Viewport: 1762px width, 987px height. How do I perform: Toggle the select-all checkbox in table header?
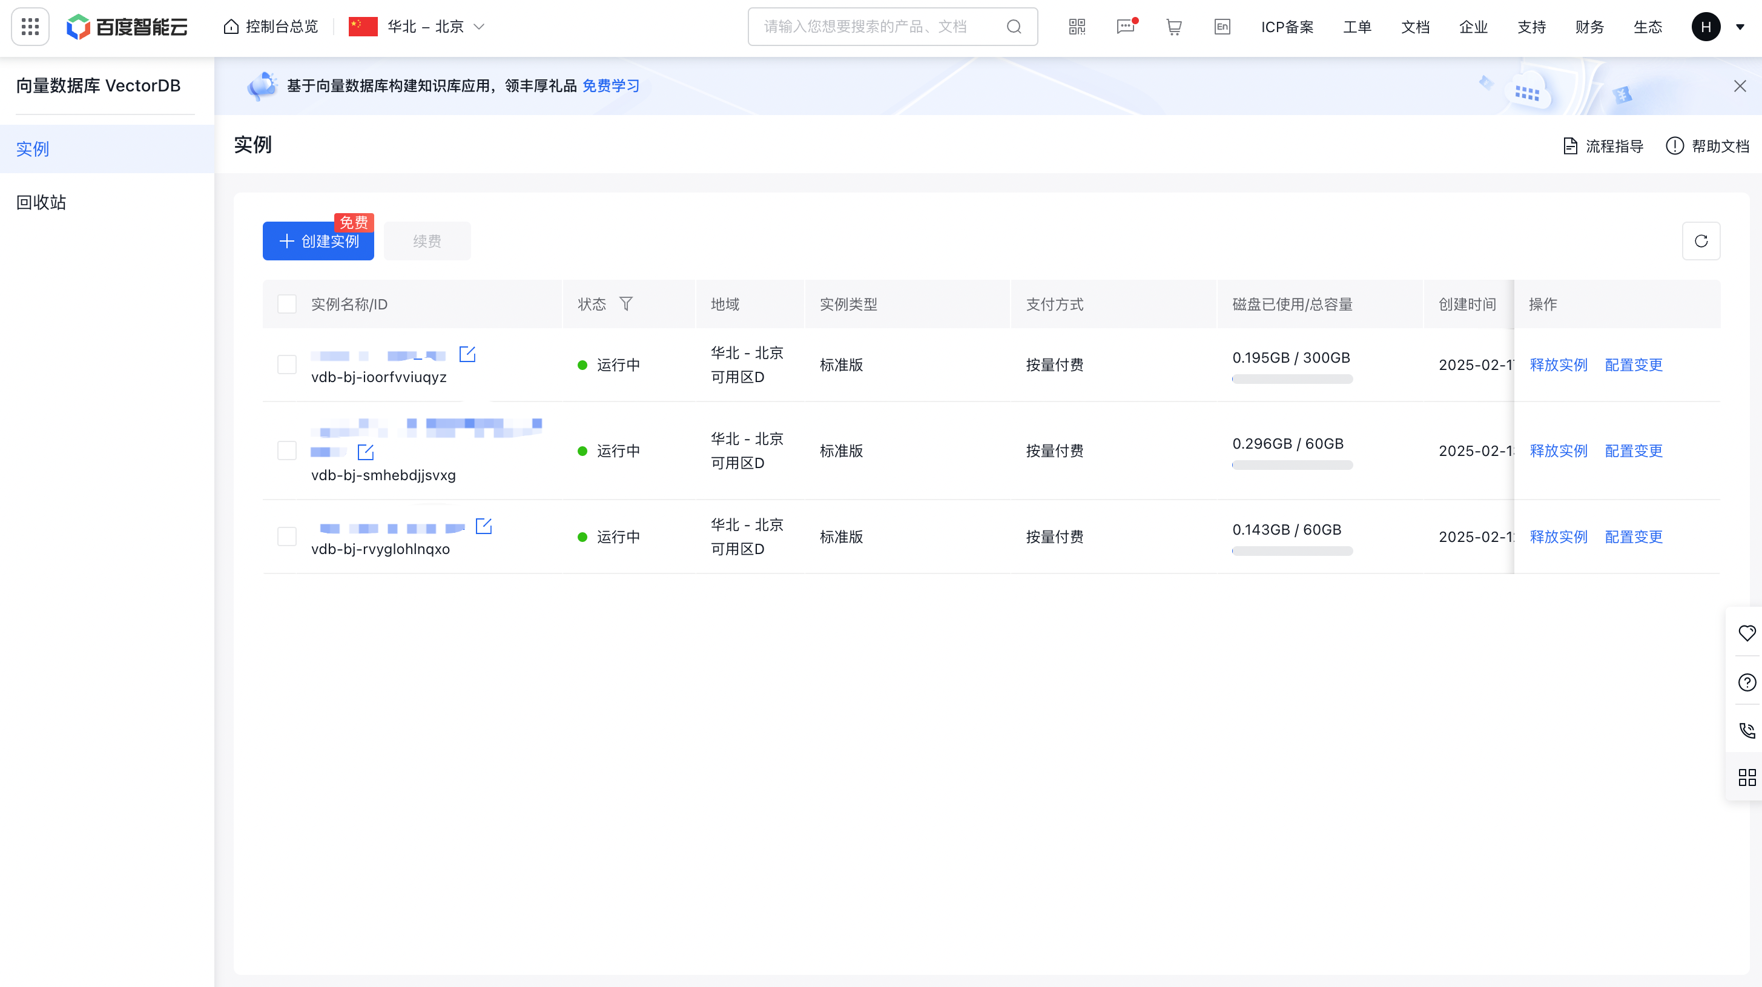pyautogui.click(x=286, y=304)
